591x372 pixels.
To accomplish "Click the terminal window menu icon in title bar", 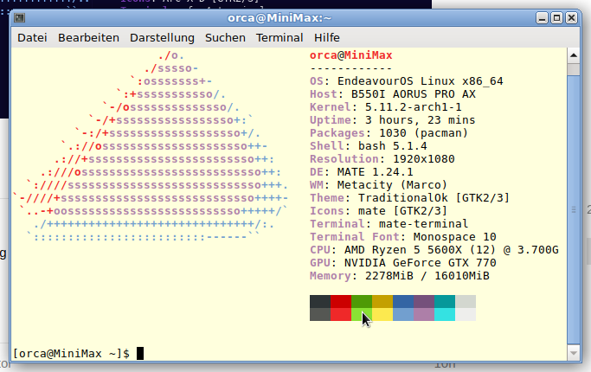I will pos(19,17).
